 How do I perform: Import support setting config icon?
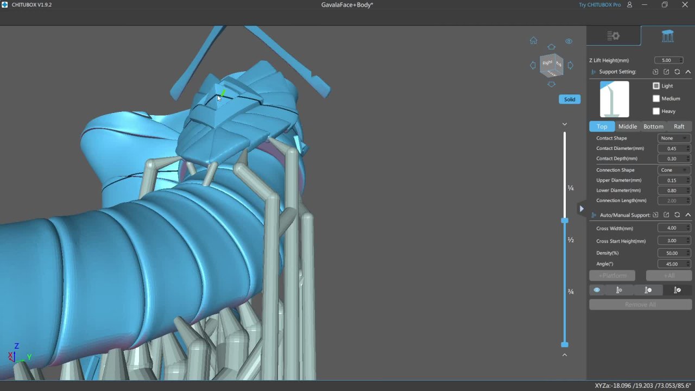[x=655, y=72]
